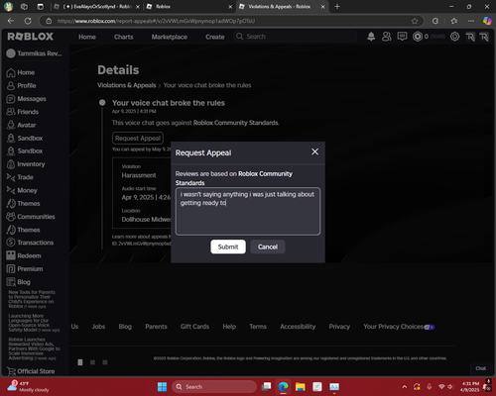Go to Friends in the left sidebar
496x396 pixels.
(x=23, y=112)
